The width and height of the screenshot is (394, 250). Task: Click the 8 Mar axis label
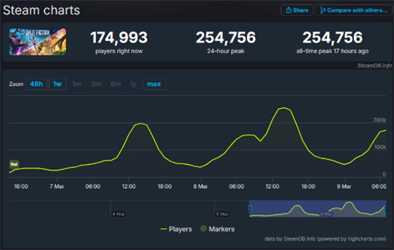[200, 187]
